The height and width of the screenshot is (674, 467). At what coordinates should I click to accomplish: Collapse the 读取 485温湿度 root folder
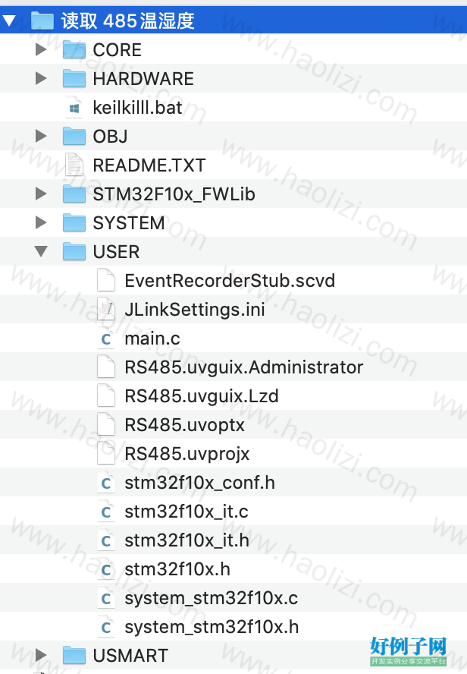(x=9, y=20)
